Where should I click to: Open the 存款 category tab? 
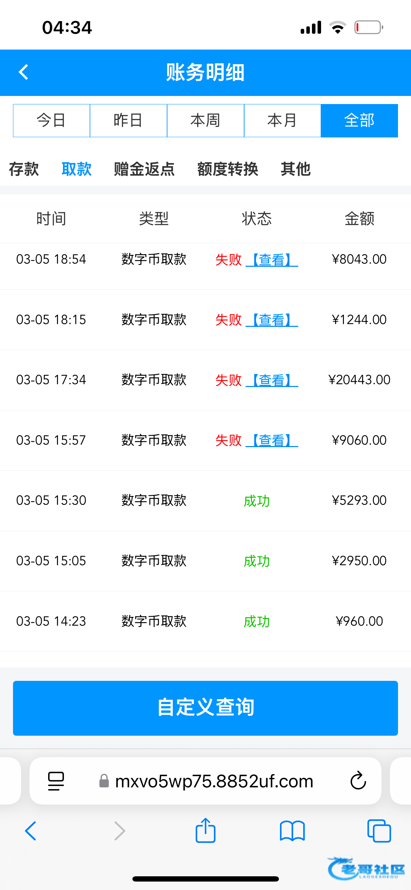pos(24,169)
